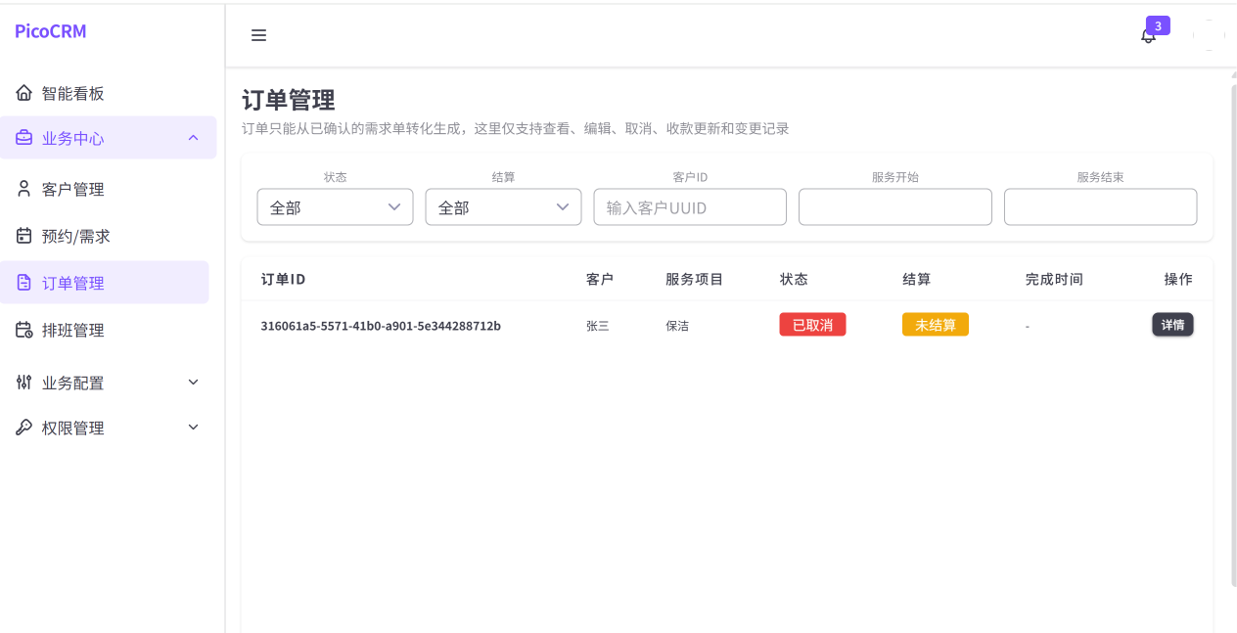
Task: Click the vertical page scrollbar
Action: coord(1233,336)
